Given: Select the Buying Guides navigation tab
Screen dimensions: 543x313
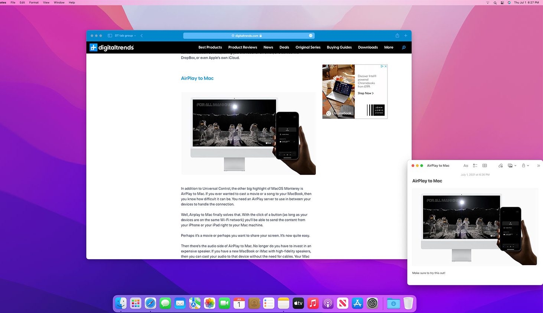Looking at the screenshot, I should [x=339, y=48].
